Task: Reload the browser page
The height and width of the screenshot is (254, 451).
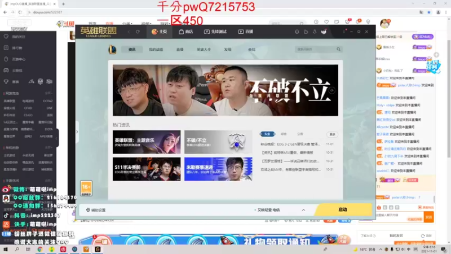Action: (20, 12)
